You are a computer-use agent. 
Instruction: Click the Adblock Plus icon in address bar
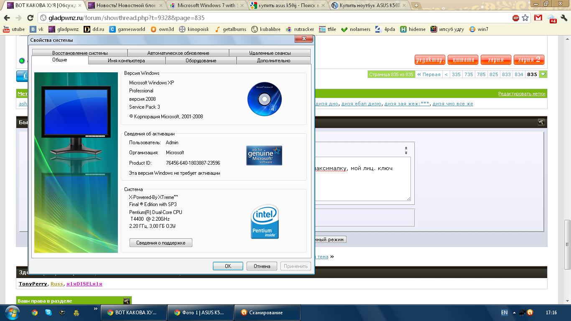(x=516, y=18)
